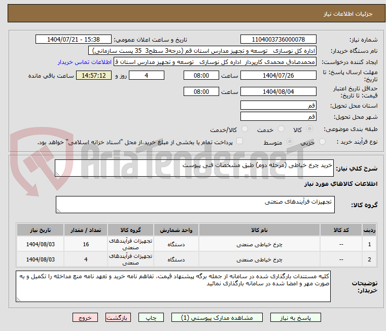
Task: Click the date 1404/08/03 in row 1
Action: tap(41, 244)
